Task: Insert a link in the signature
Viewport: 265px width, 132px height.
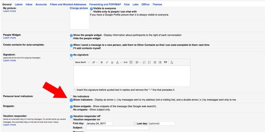Action: coord(126,62)
